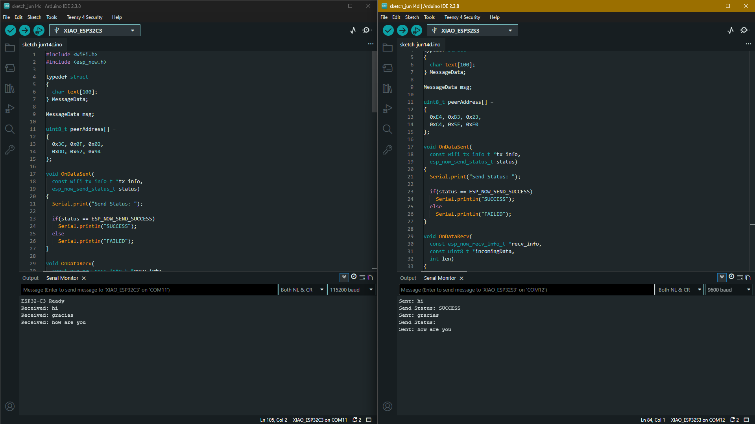Screen dimensions: 755x424
Task: Focus the COM12 serial message input
Action: tap(527, 290)
